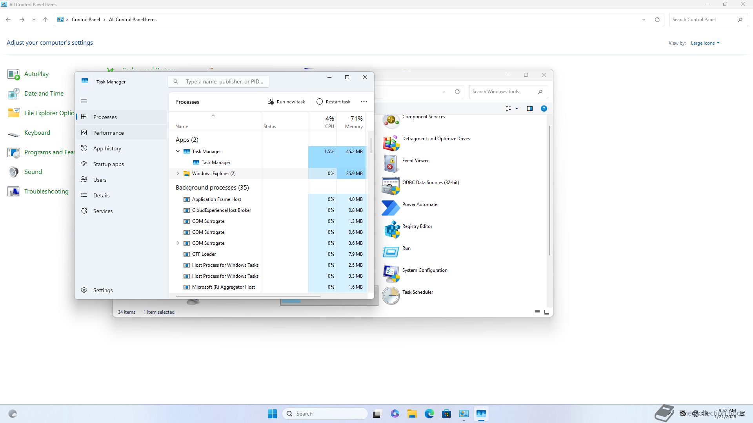Click the Task Manager process search field
Viewport: 753px width, 423px height.
(x=224, y=81)
